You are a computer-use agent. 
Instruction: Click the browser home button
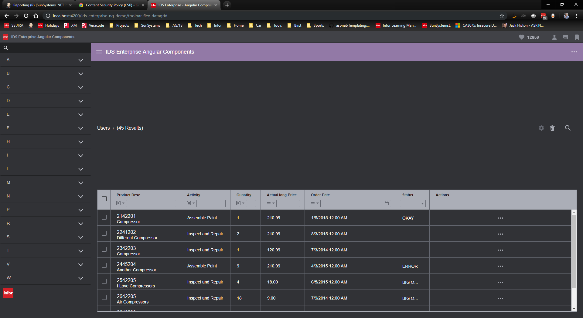tap(36, 16)
